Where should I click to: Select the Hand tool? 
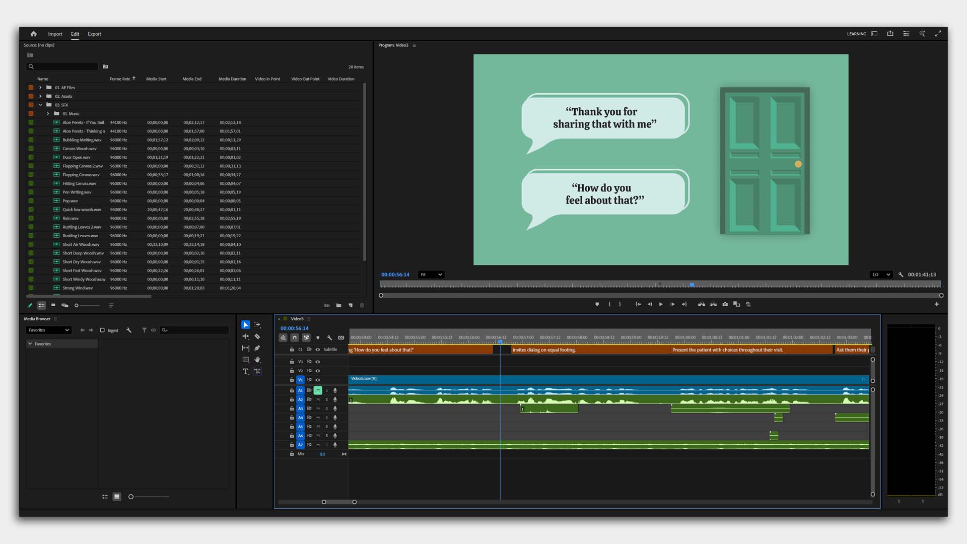tap(257, 360)
